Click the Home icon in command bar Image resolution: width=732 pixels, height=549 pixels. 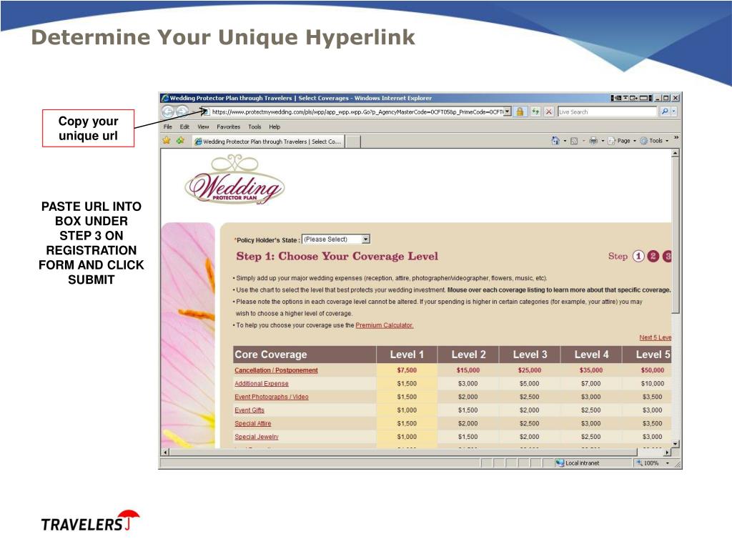555,141
